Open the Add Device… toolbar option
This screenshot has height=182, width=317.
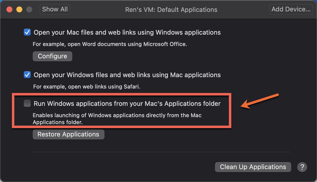[x=291, y=9]
